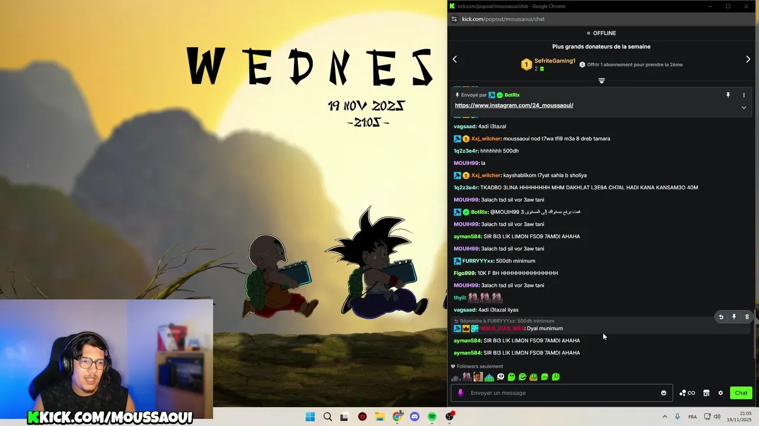Image resolution: width=759 pixels, height=426 pixels.
Task: Select the green equalizer bars emote
Action: (489, 377)
